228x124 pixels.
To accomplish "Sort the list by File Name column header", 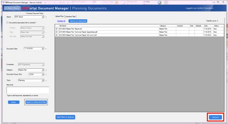I will [63, 26].
